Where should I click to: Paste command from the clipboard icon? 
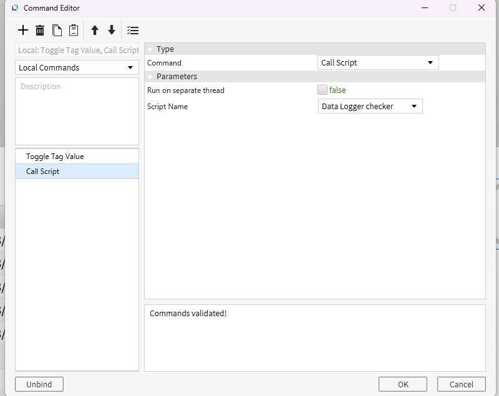(x=74, y=31)
